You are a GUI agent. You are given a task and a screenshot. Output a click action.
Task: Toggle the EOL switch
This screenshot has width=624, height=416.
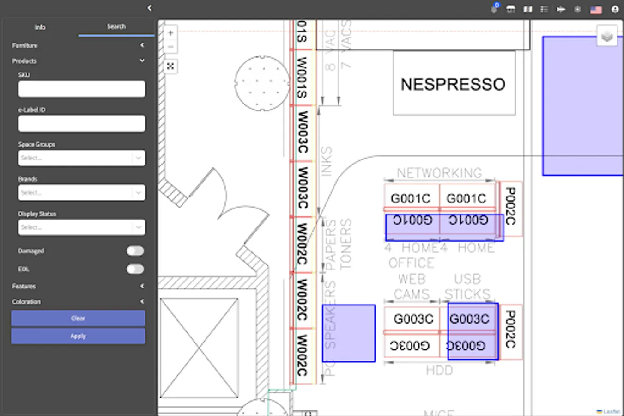135,269
